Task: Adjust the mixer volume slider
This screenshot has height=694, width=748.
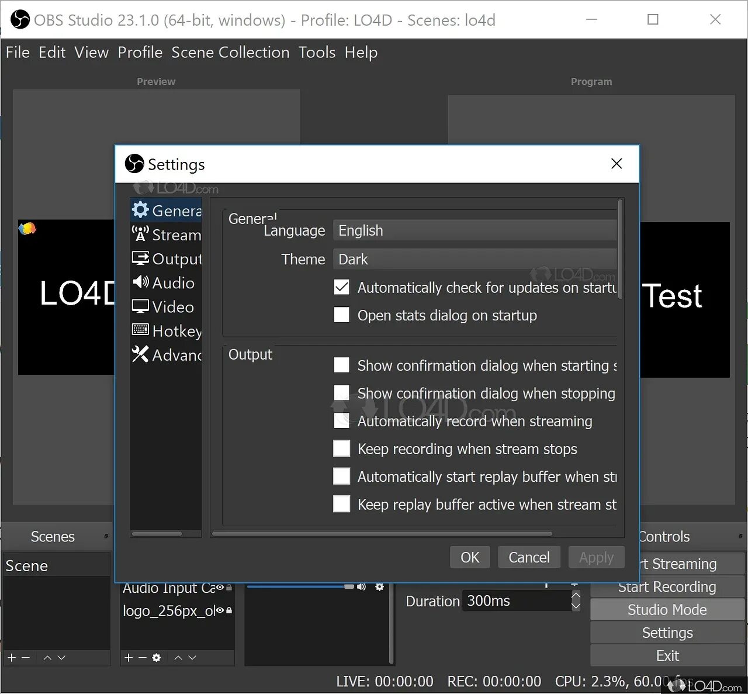Action: point(301,586)
